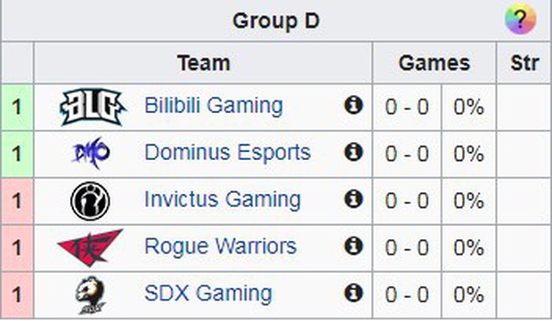Show Invictus Gaming info icon details
This screenshot has height=321, width=552.
point(353,198)
